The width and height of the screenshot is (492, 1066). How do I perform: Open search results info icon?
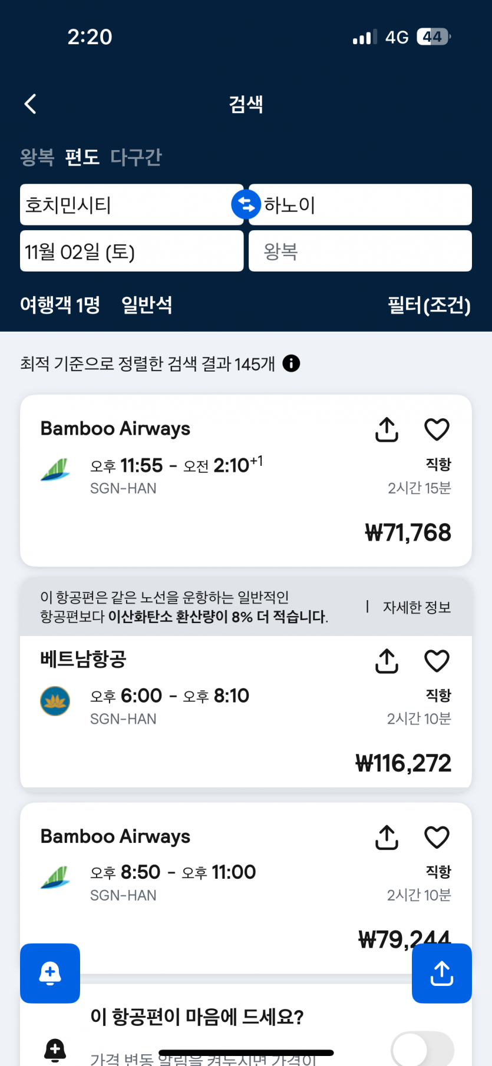[291, 363]
